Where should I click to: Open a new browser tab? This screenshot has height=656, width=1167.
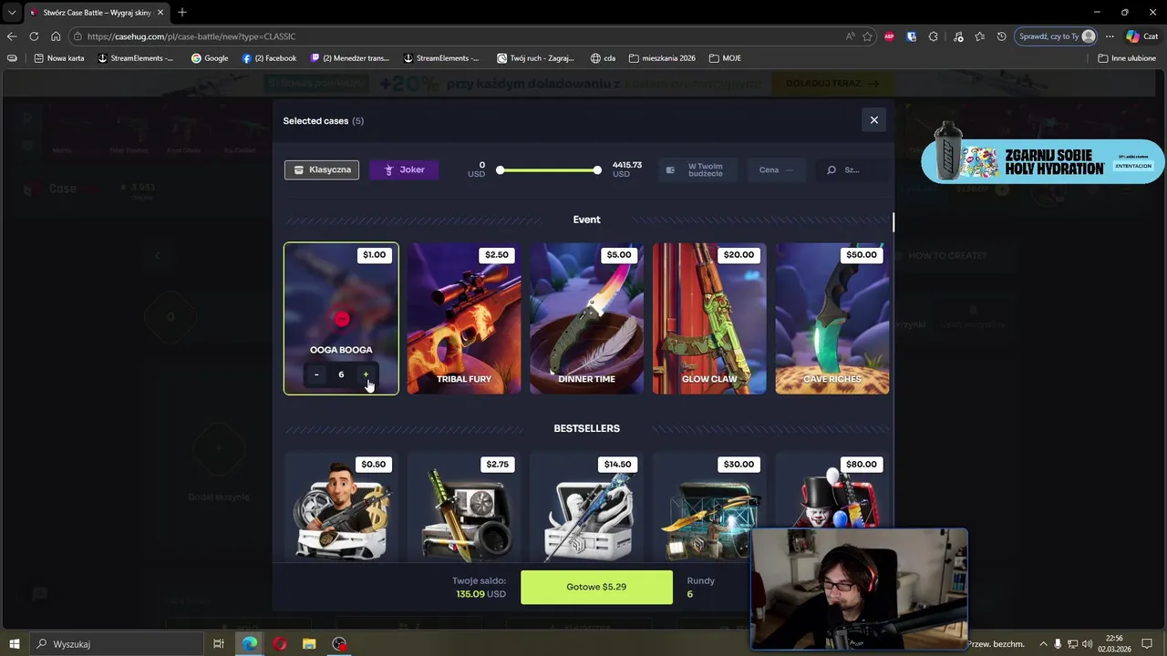182,13
